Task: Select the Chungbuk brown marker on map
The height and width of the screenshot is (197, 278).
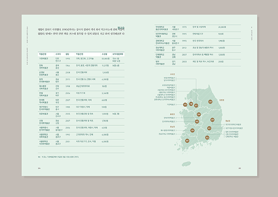Action: pos(199,114)
